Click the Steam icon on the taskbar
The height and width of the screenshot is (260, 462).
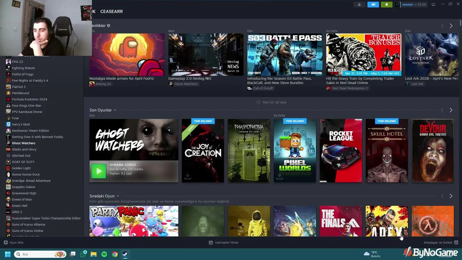click(125, 254)
